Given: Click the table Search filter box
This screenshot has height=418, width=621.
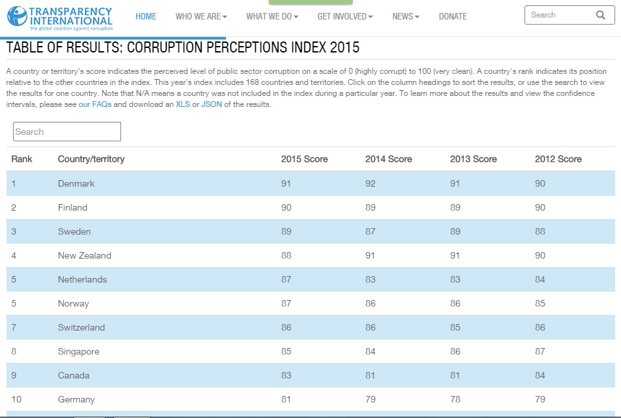Looking at the screenshot, I should [x=67, y=132].
